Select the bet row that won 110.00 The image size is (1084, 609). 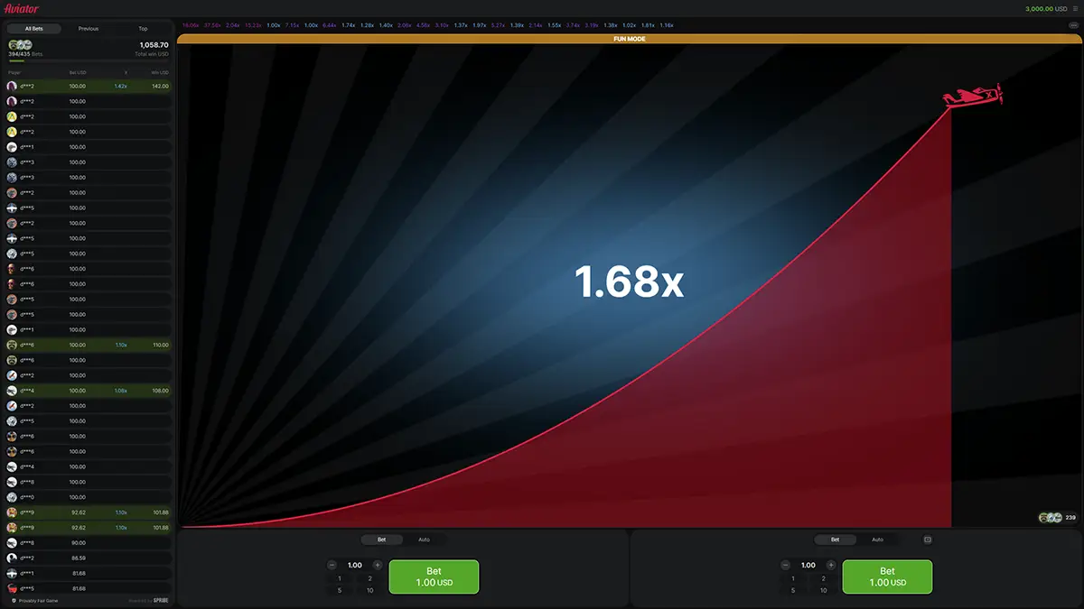tap(88, 345)
